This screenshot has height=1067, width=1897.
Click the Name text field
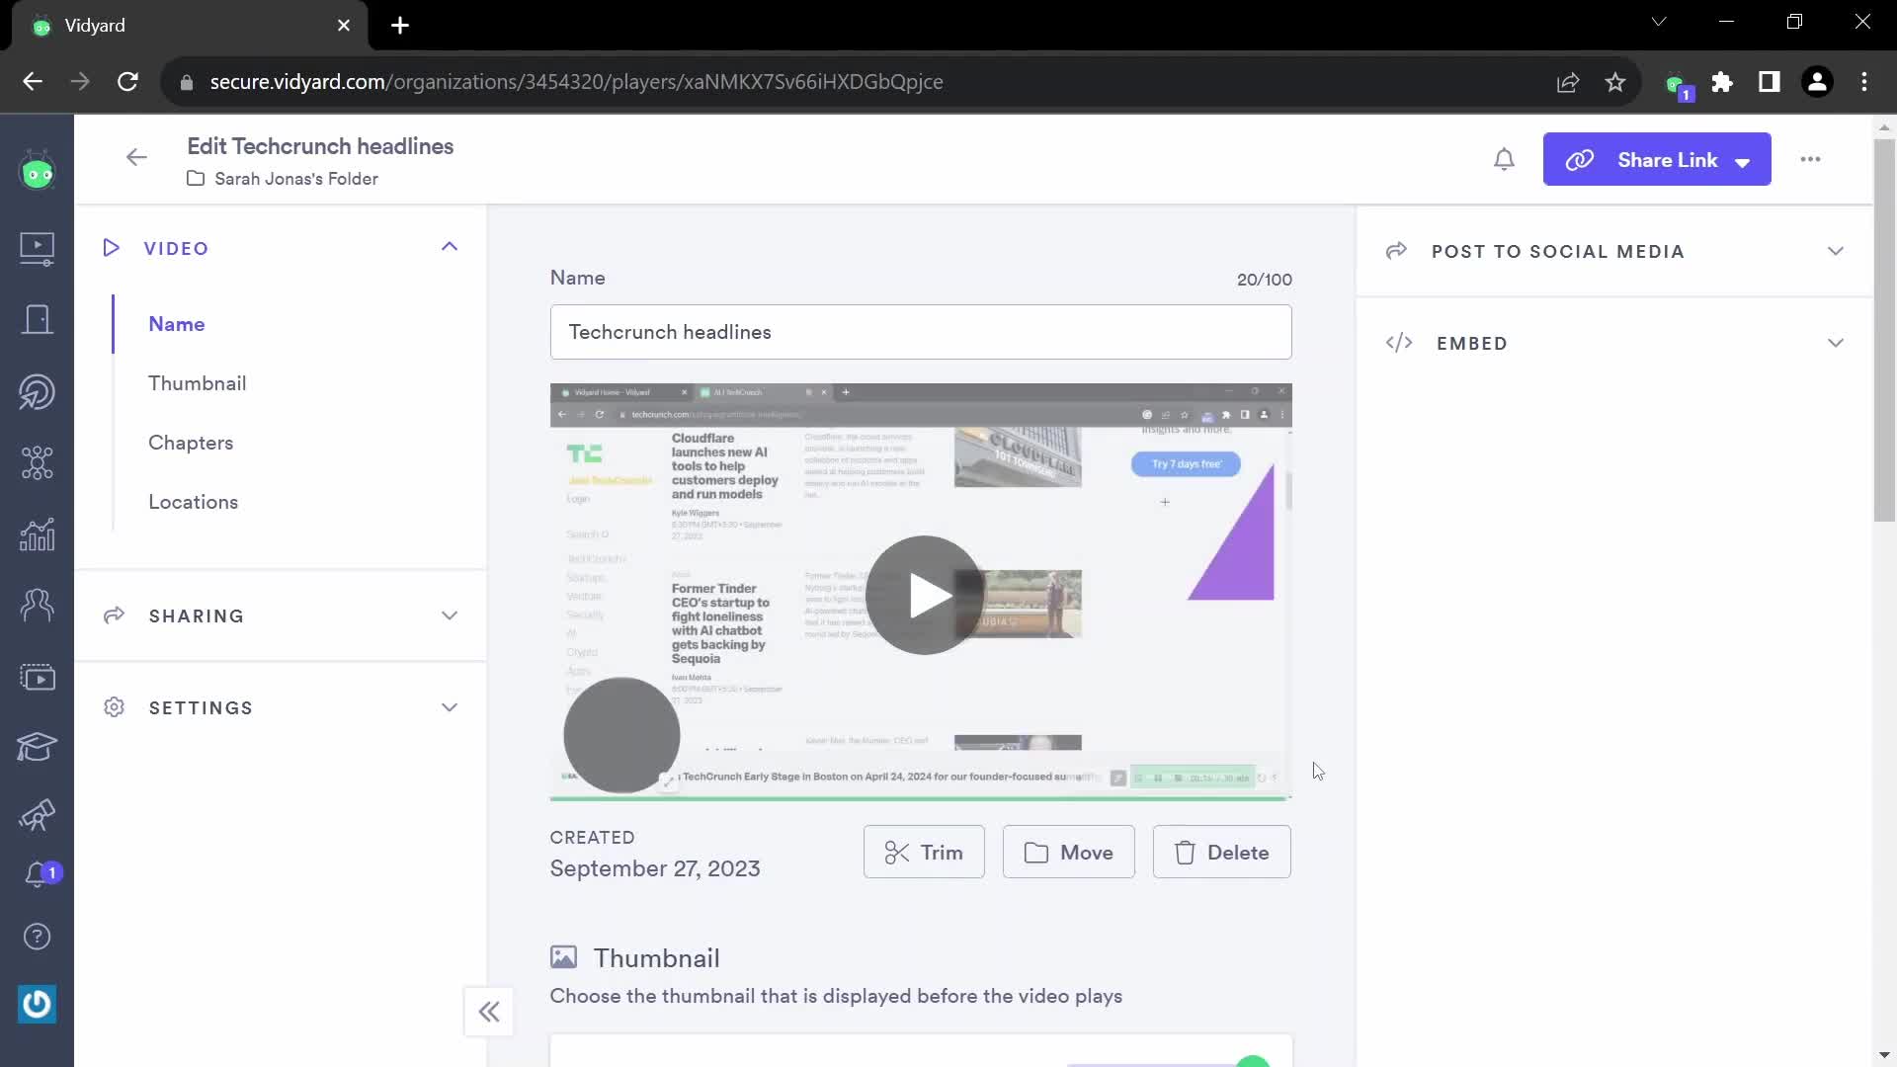921,332
